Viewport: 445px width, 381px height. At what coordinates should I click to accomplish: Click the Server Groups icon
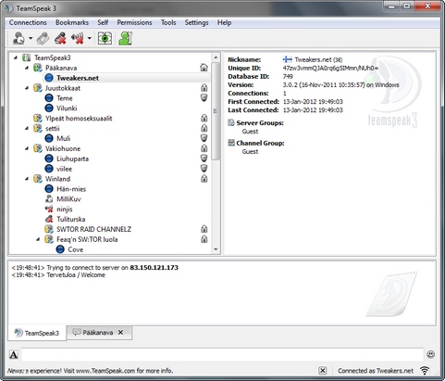[231, 122]
